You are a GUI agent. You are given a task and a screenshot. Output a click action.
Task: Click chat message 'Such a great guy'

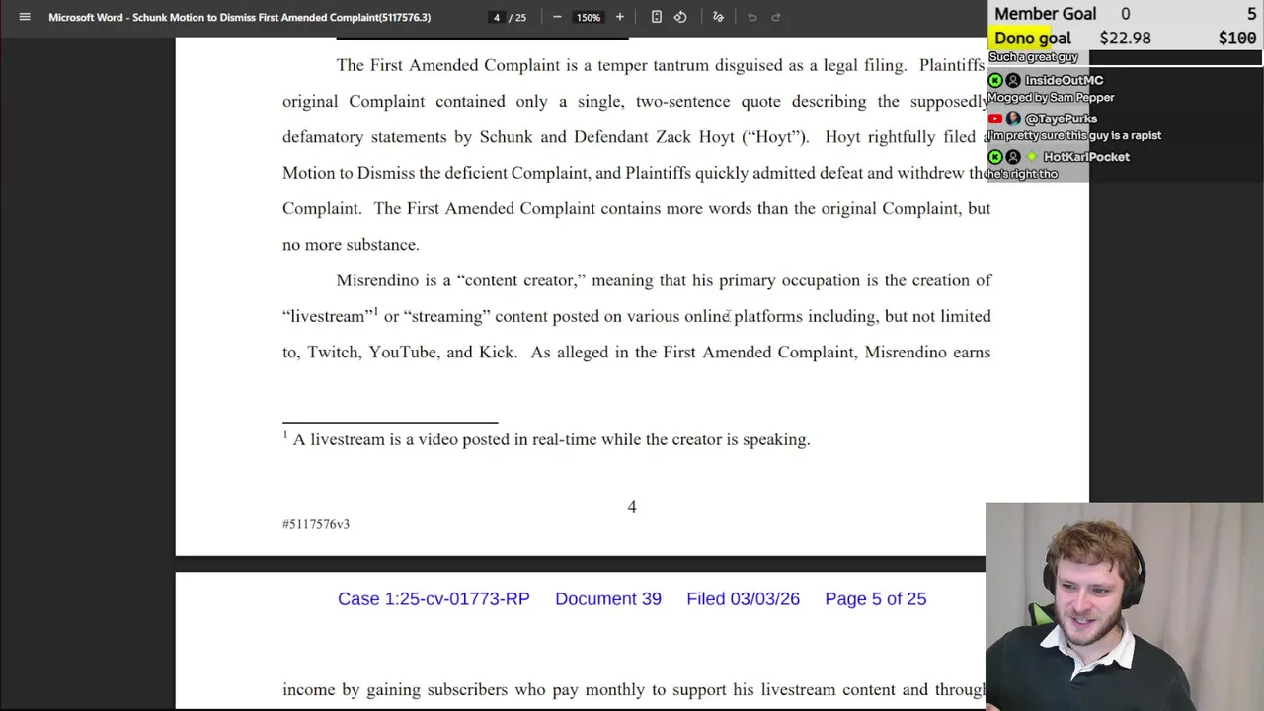click(1033, 57)
